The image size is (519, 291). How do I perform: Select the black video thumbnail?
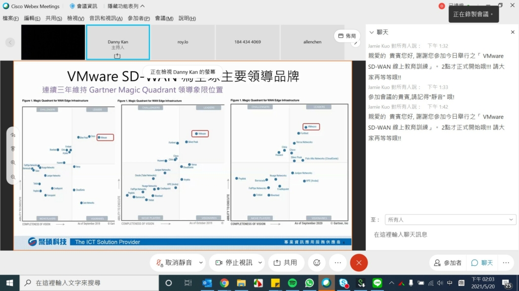click(x=53, y=42)
